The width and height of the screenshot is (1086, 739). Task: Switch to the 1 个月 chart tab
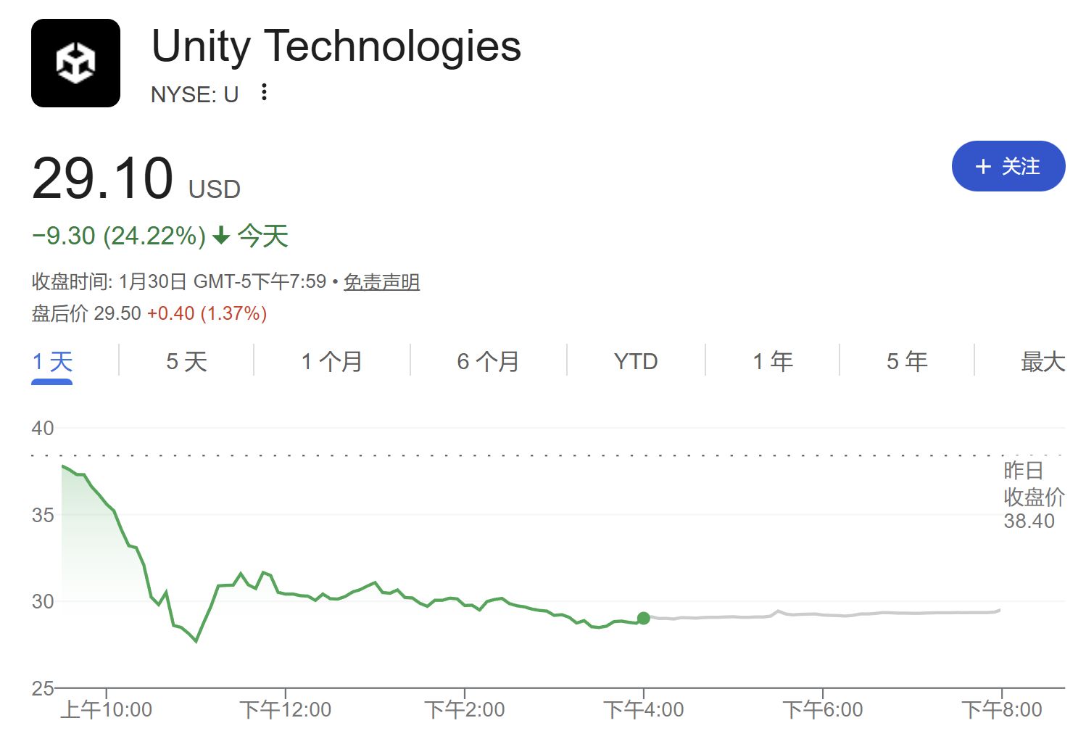tap(331, 361)
